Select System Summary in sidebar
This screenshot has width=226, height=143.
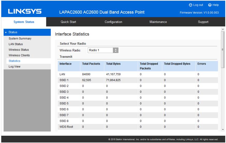tap(20, 38)
